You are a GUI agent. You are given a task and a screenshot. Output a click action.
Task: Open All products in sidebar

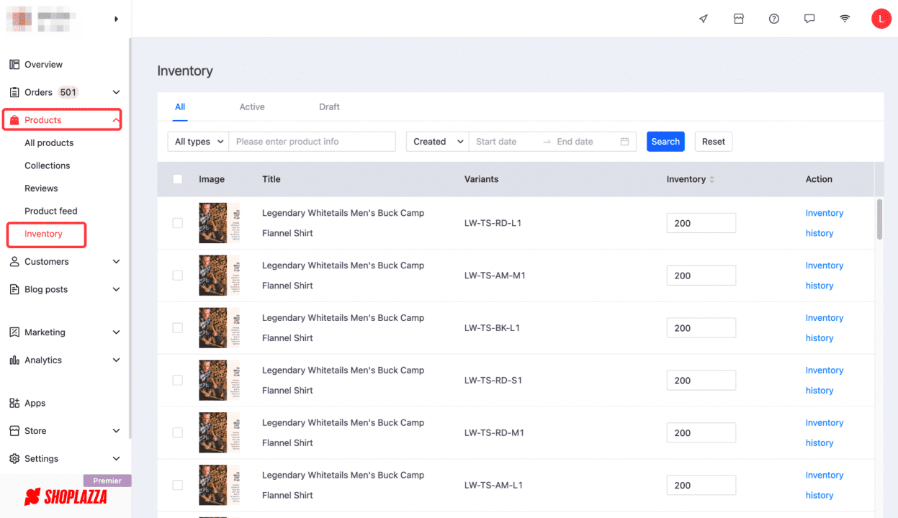[x=49, y=143]
